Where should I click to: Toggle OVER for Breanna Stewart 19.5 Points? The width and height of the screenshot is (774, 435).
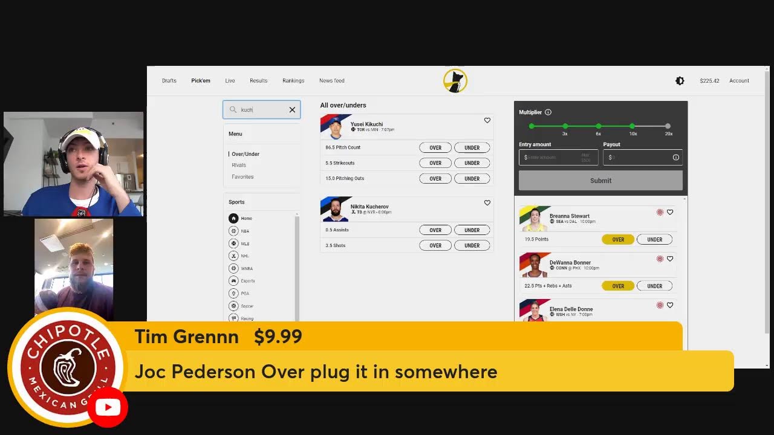(x=618, y=239)
